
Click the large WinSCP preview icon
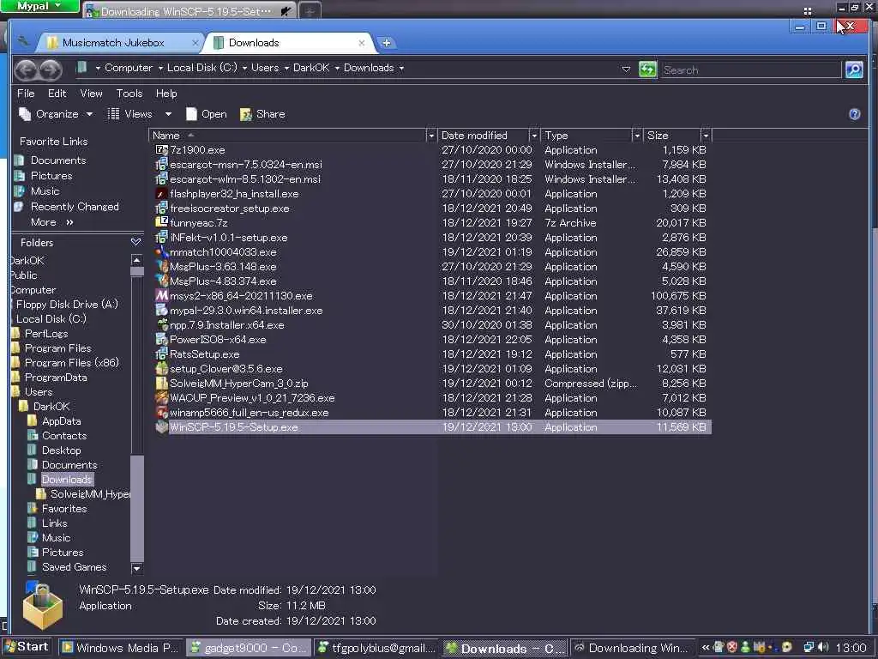pos(43,605)
